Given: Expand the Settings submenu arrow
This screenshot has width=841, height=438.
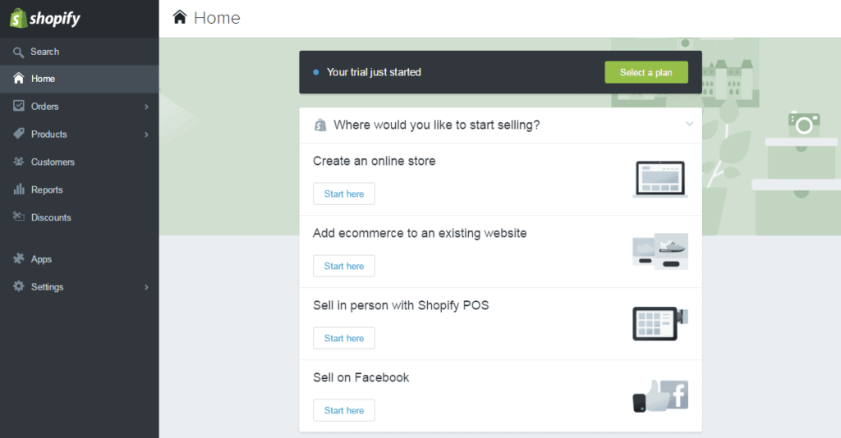Looking at the screenshot, I should tap(146, 287).
